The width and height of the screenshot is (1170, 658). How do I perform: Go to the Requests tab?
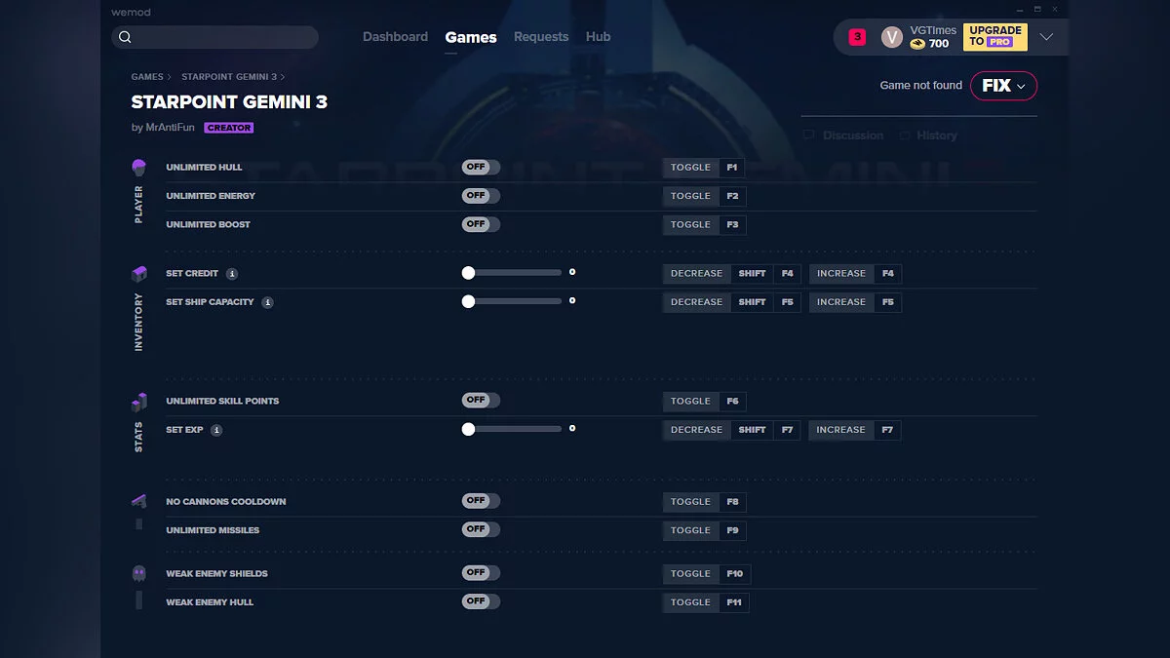pyautogui.click(x=541, y=37)
